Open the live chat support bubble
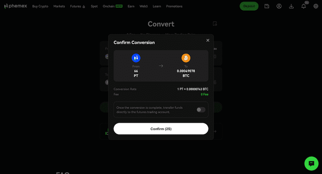The image size is (322, 174). pyautogui.click(x=311, y=163)
